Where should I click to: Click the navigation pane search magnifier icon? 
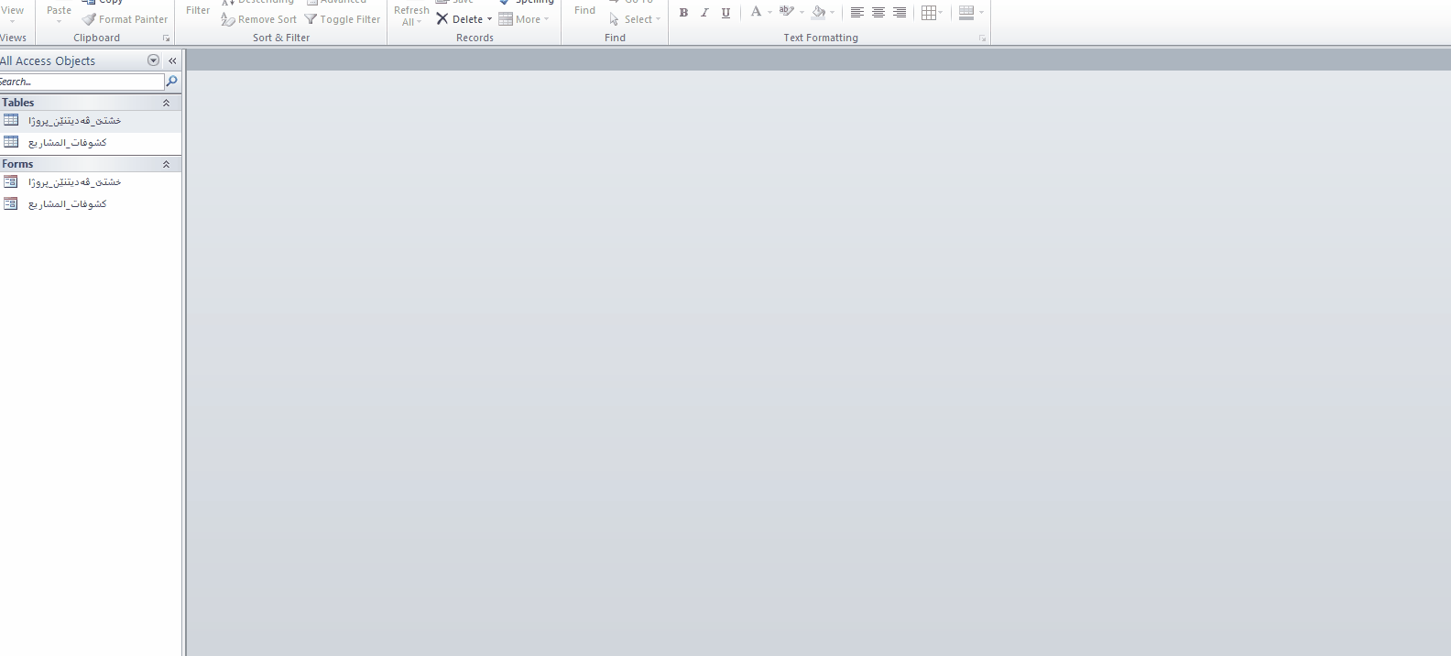(x=171, y=82)
